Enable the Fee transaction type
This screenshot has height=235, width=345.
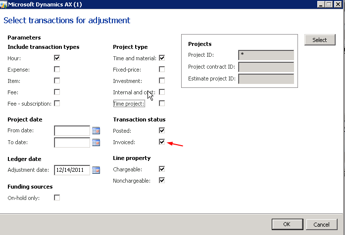coord(57,92)
